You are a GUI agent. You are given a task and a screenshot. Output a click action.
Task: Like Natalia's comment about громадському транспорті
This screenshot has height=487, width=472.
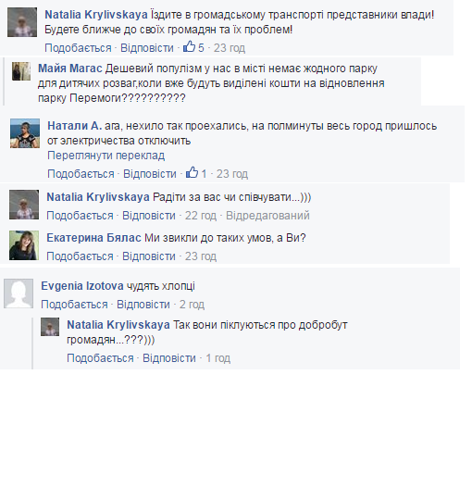(78, 48)
